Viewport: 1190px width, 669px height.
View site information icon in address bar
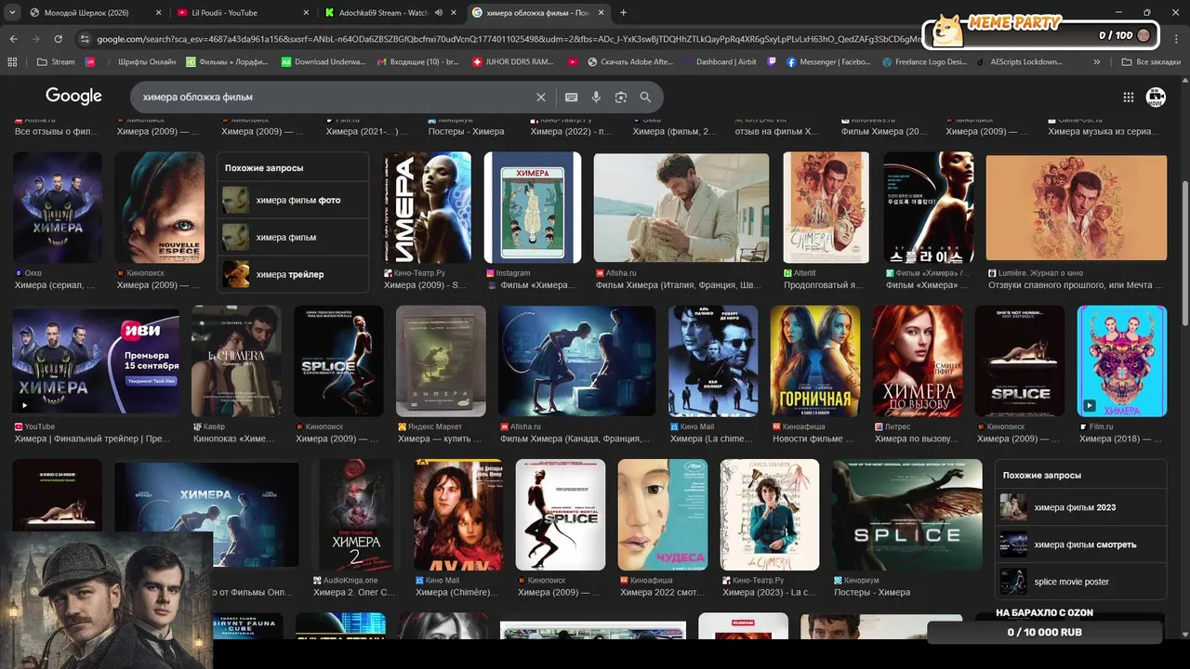pyautogui.click(x=85, y=39)
